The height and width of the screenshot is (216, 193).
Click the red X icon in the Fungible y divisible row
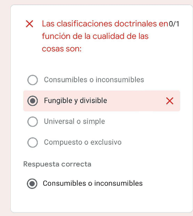pos(170,101)
